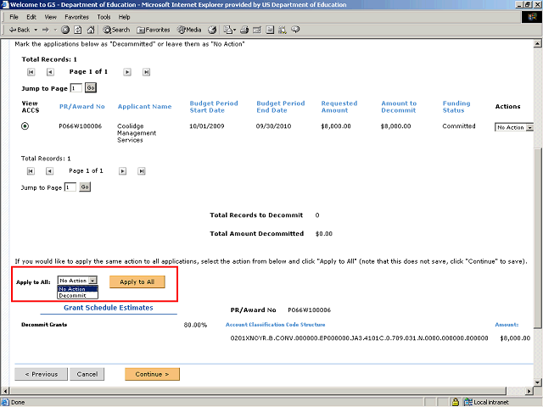Open the Mail toolbar icon

click(x=227, y=30)
